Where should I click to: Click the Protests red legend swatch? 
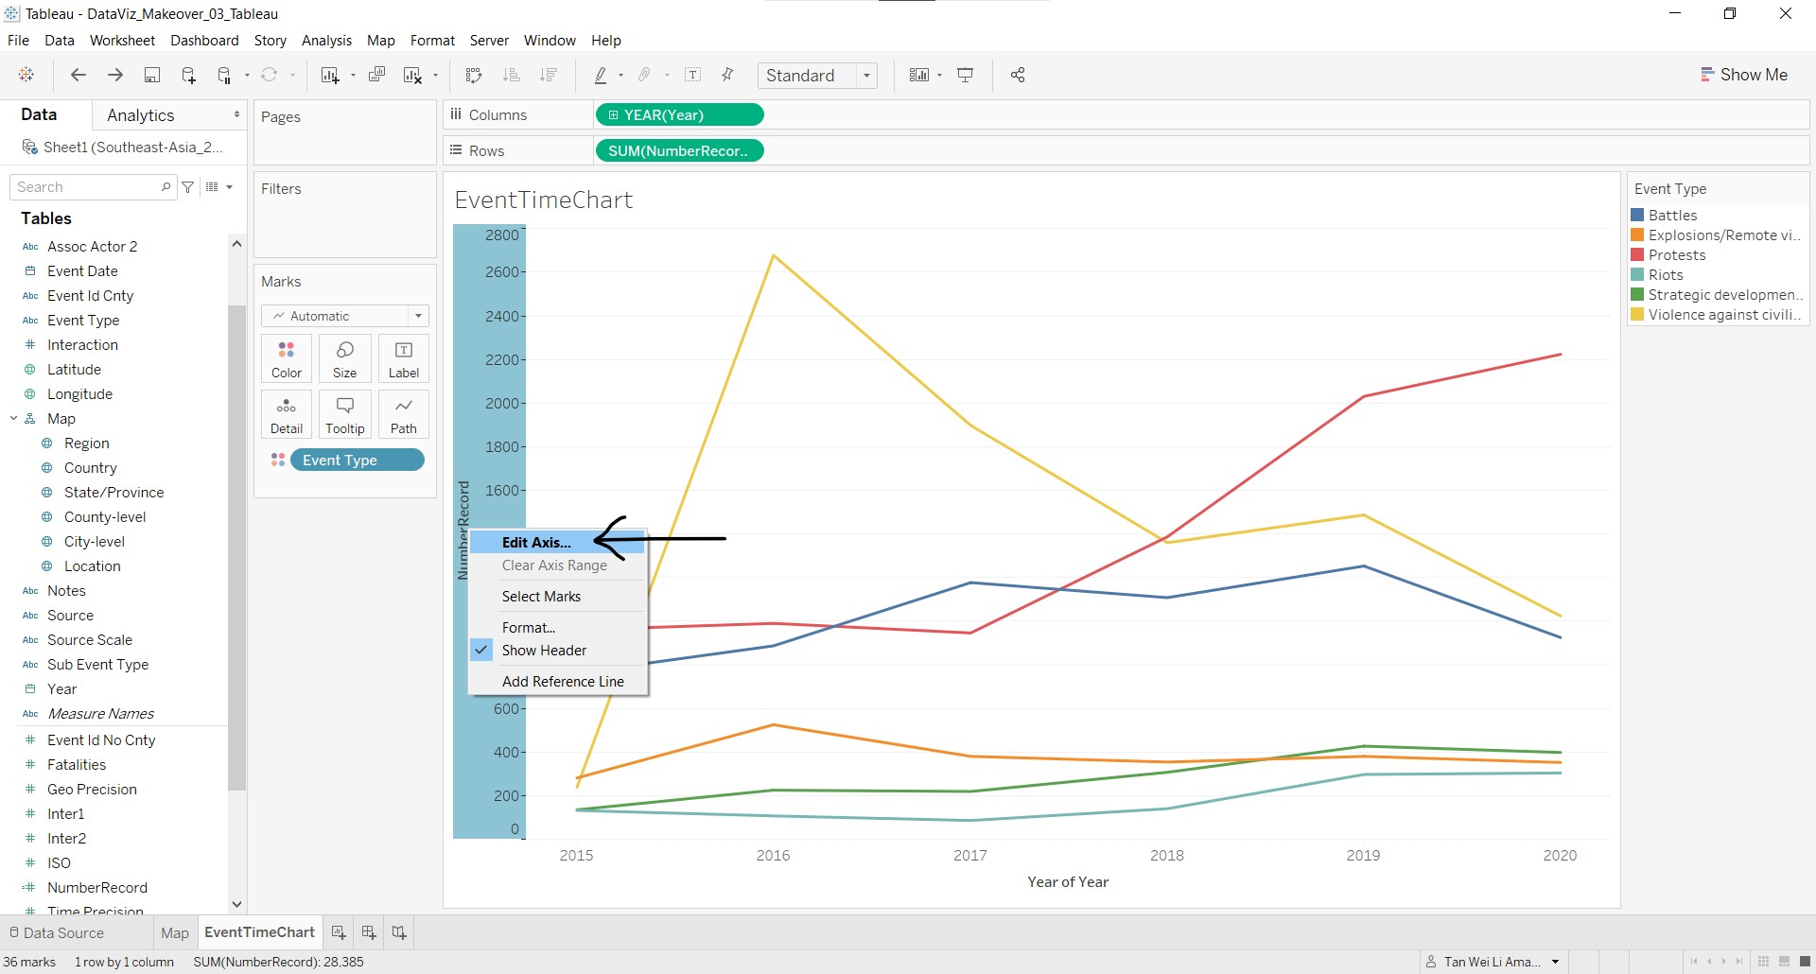[x=1637, y=255]
